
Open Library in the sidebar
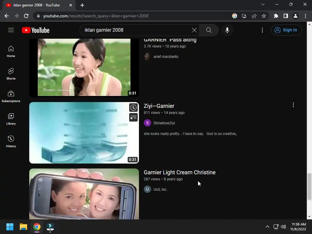point(11,119)
